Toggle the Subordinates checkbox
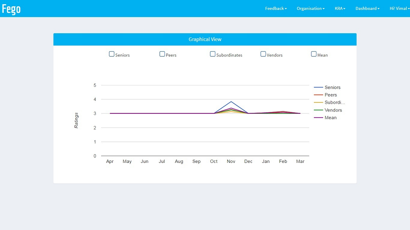The width and height of the screenshot is (410, 230). click(x=213, y=54)
